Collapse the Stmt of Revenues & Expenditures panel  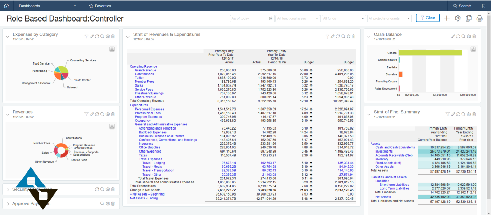click(x=128, y=37)
